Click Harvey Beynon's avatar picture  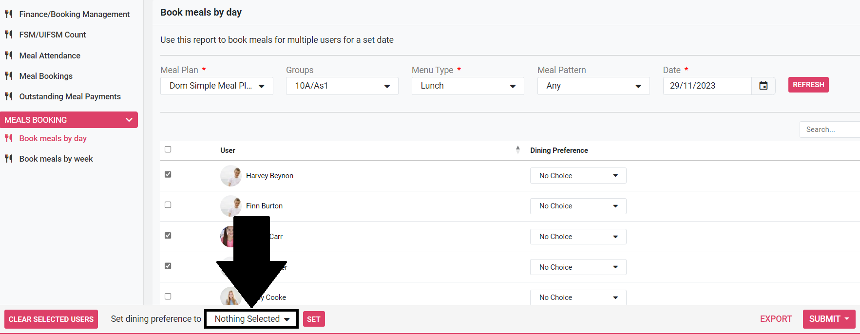[230, 176]
